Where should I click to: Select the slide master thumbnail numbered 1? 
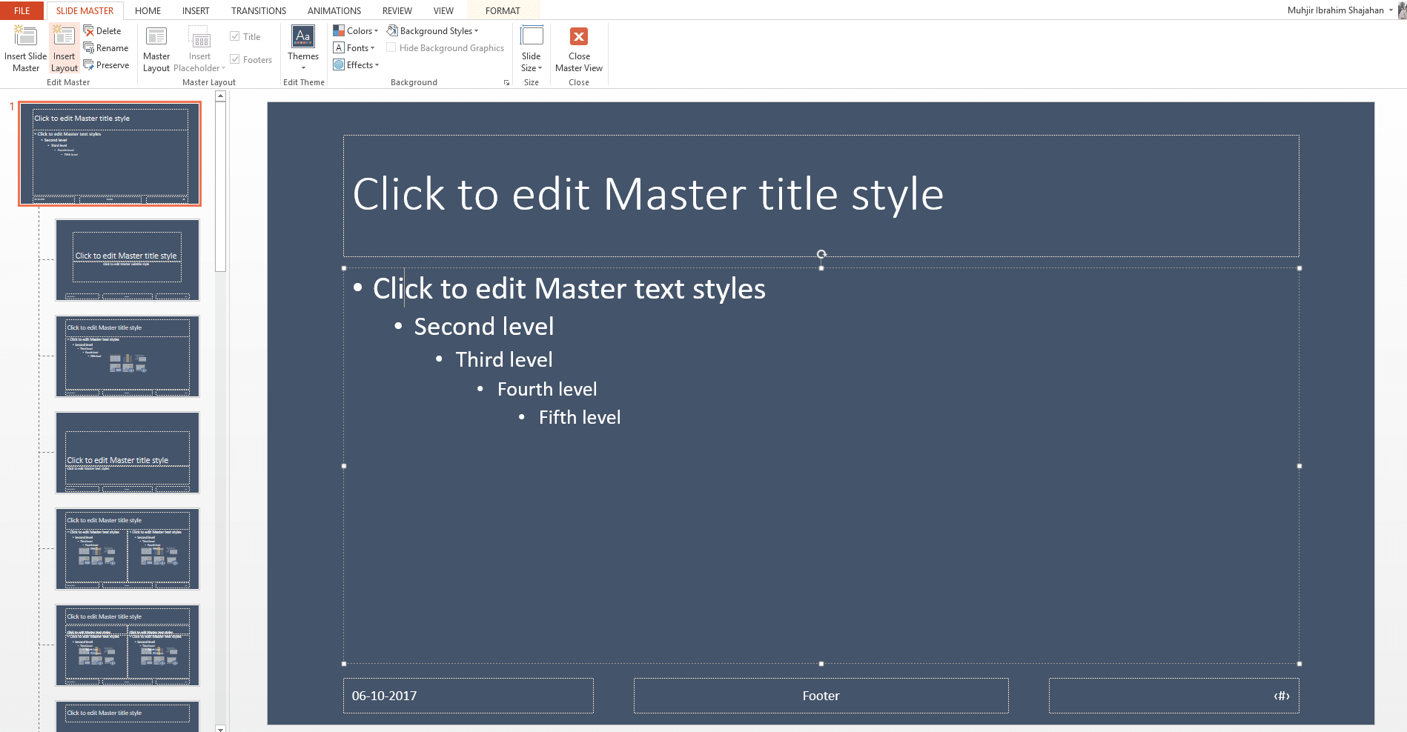click(110, 153)
